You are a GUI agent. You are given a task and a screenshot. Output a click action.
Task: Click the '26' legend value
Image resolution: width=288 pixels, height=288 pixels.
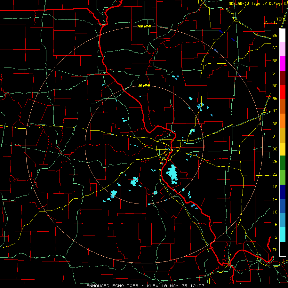pos(275,162)
